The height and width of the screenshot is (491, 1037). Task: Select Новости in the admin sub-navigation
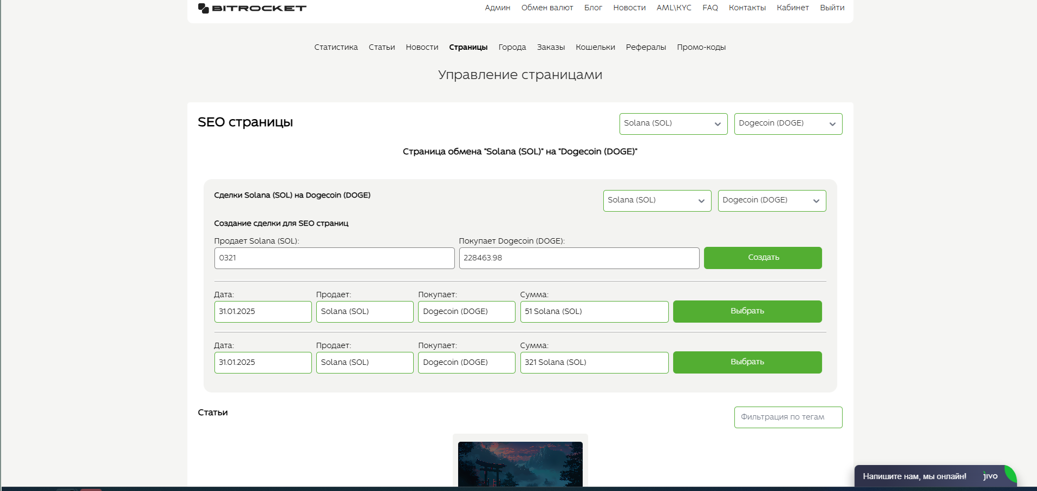pyautogui.click(x=422, y=47)
